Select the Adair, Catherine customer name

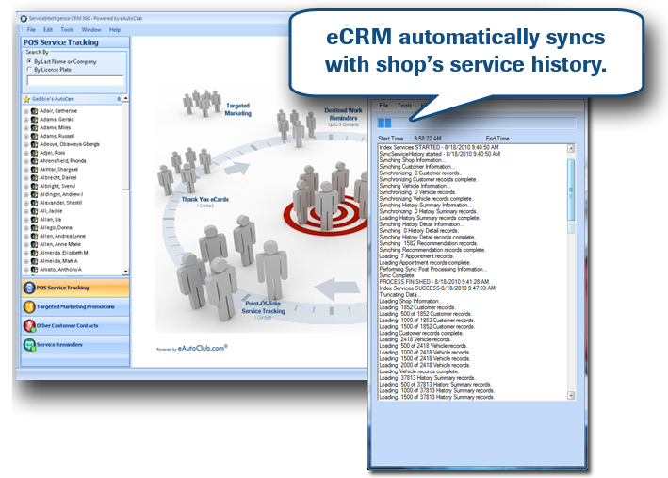tap(58, 111)
